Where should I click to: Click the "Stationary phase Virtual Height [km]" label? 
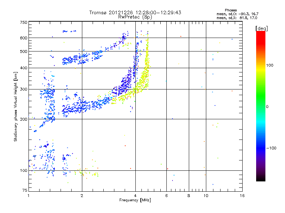click(15, 107)
